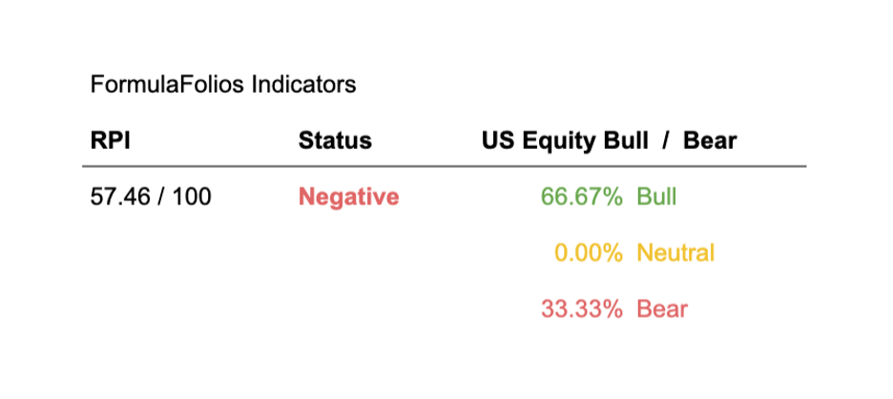Screen dimensions: 893x399
Task: Click the word Indicators in the title
Action: [x=303, y=85]
